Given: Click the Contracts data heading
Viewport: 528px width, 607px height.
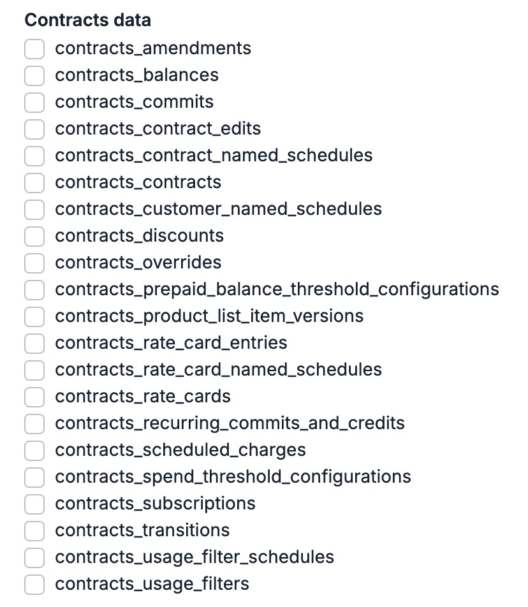Looking at the screenshot, I should tap(87, 20).
